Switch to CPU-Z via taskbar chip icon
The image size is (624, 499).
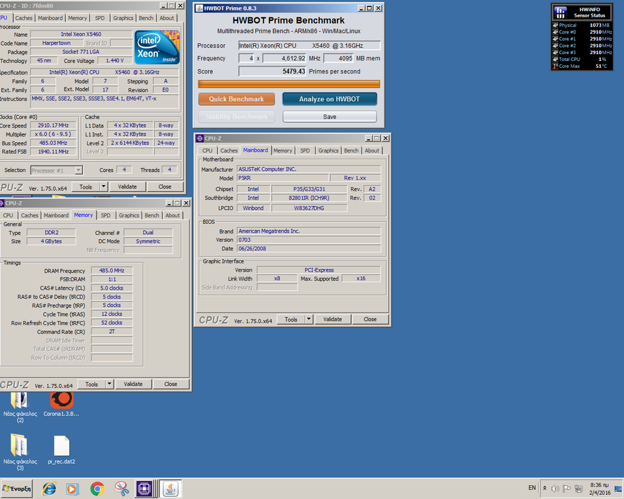pyautogui.click(x=145, y=489)
